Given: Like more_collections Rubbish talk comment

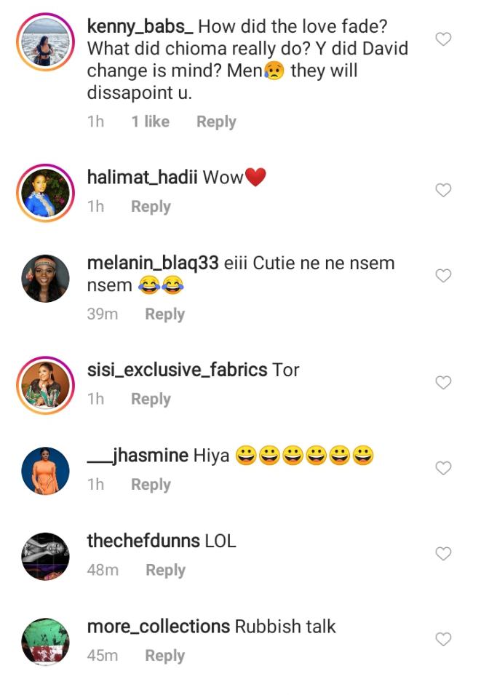Looking at the screenshot, I should click(x=443, y=639).
